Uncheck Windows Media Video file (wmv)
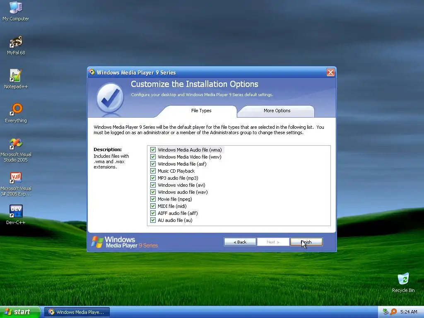This screenshot has width=424, height=318. 153,157
